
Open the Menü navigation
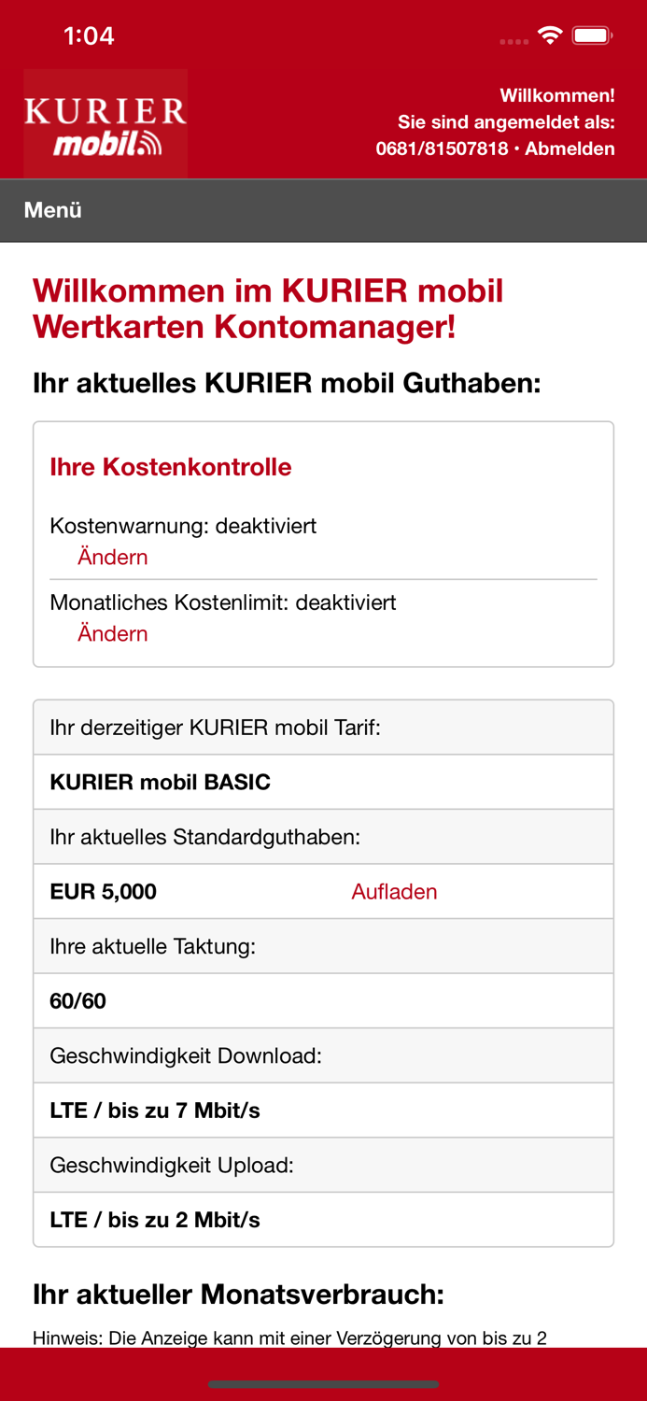click(x=51, y=210)
